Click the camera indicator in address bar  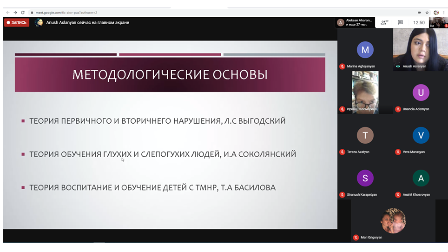(x=419, y=13)
